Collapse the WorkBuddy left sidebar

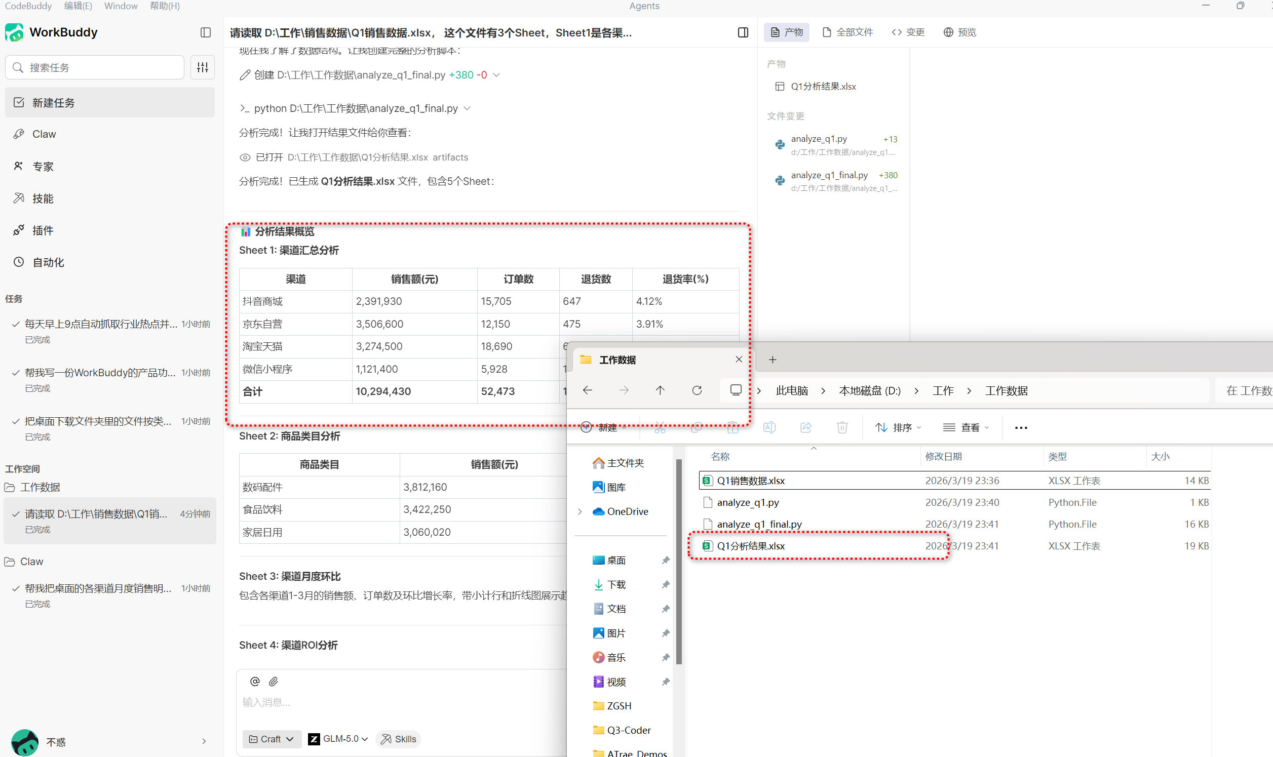(206, 32)
